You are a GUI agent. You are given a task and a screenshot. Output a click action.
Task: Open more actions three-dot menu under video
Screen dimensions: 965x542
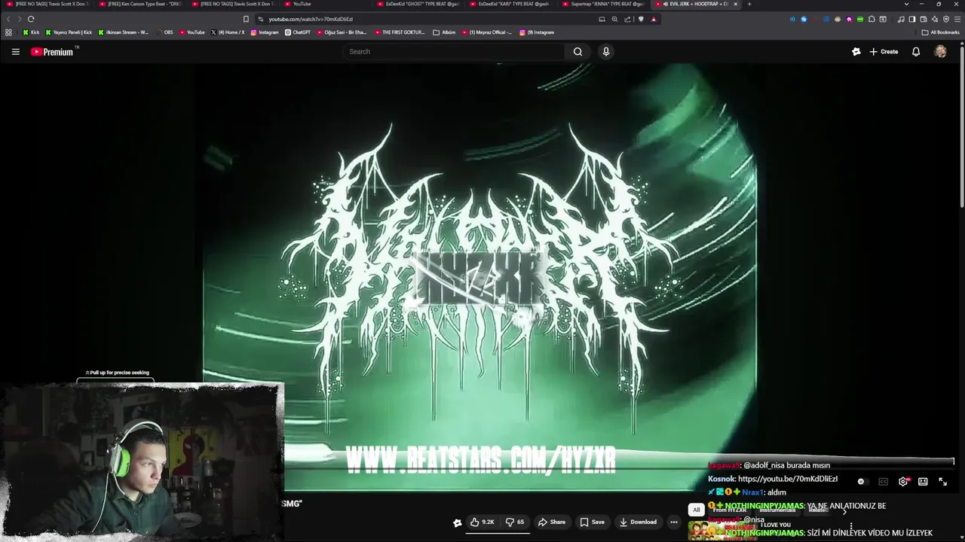pos(674,522)
